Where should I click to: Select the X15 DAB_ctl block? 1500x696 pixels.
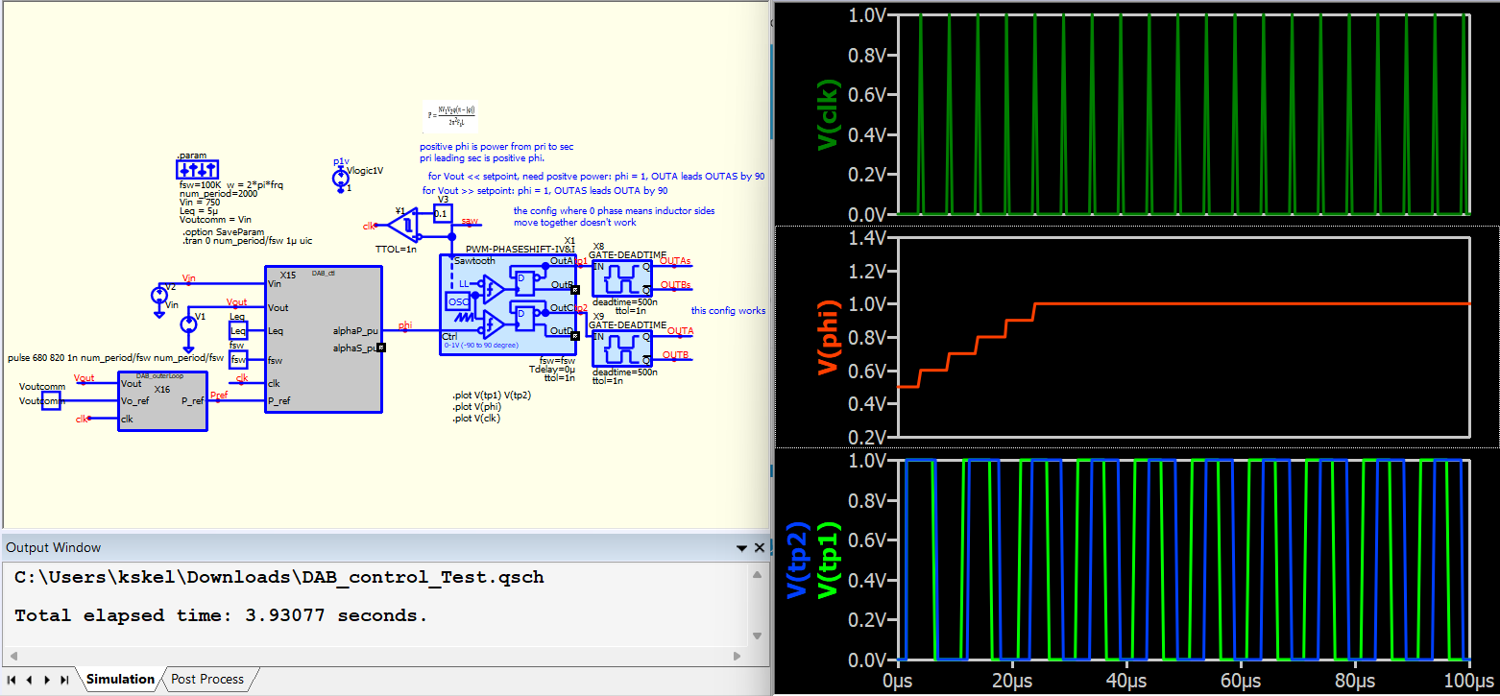[324, 339]
